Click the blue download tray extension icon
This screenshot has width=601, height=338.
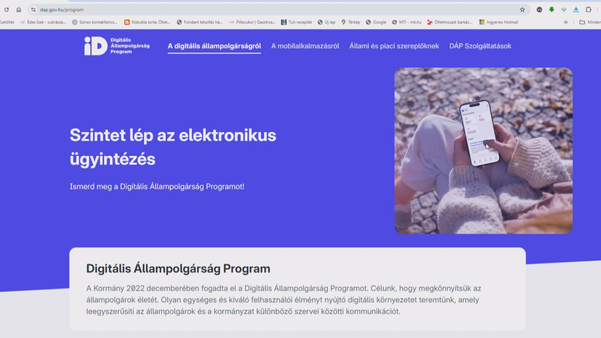point(576,10)
